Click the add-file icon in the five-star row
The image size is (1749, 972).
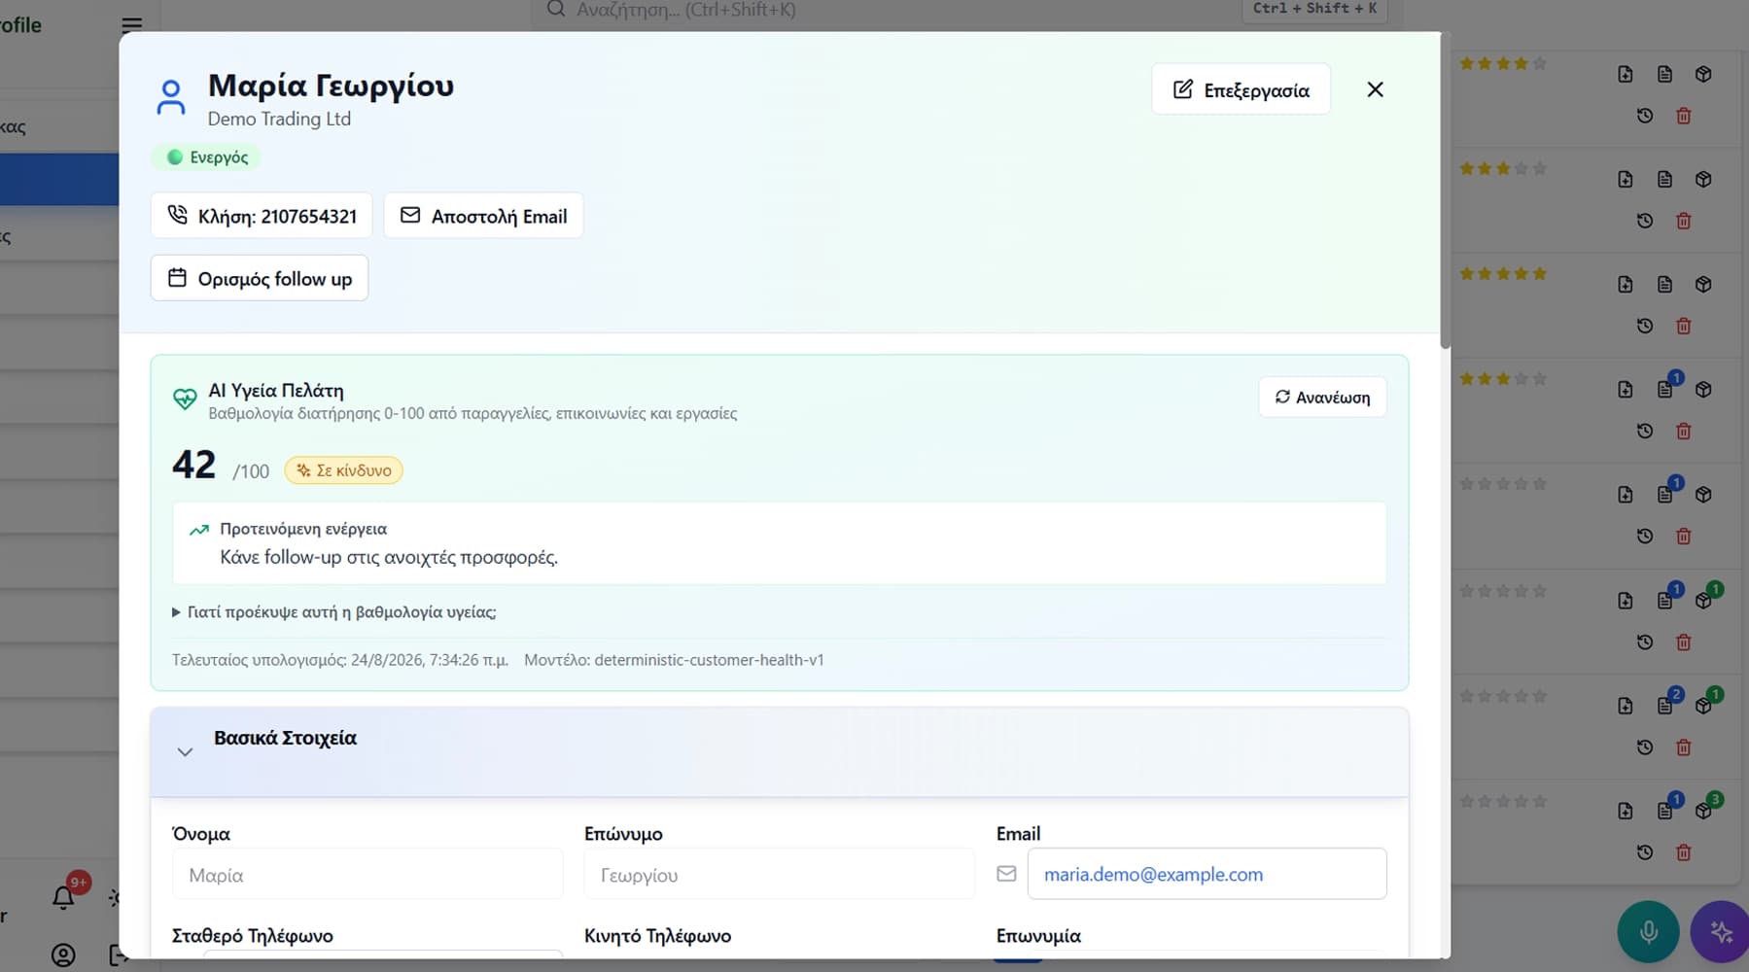tap(1626, 284)
